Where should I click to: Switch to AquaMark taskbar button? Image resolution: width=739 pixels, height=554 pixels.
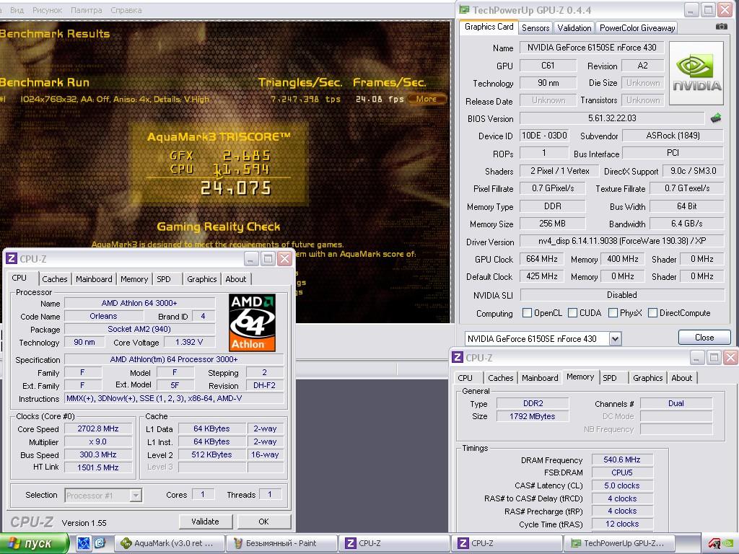click(x=170, y=543)
